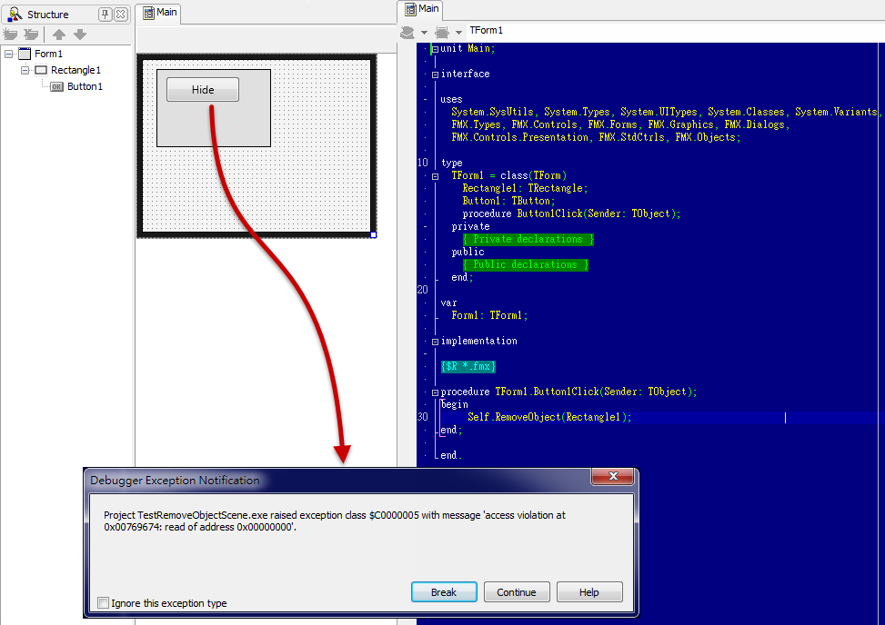Image resolution: width=885 pixels, height=625 pixels.
Task: Click the Delete Item icon in Structure toolbar
Action: click(31, 35)
